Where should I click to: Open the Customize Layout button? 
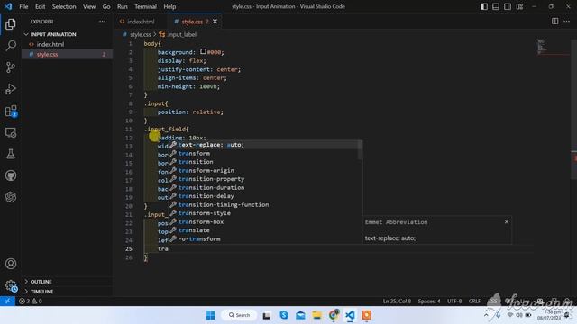point(519,6)
